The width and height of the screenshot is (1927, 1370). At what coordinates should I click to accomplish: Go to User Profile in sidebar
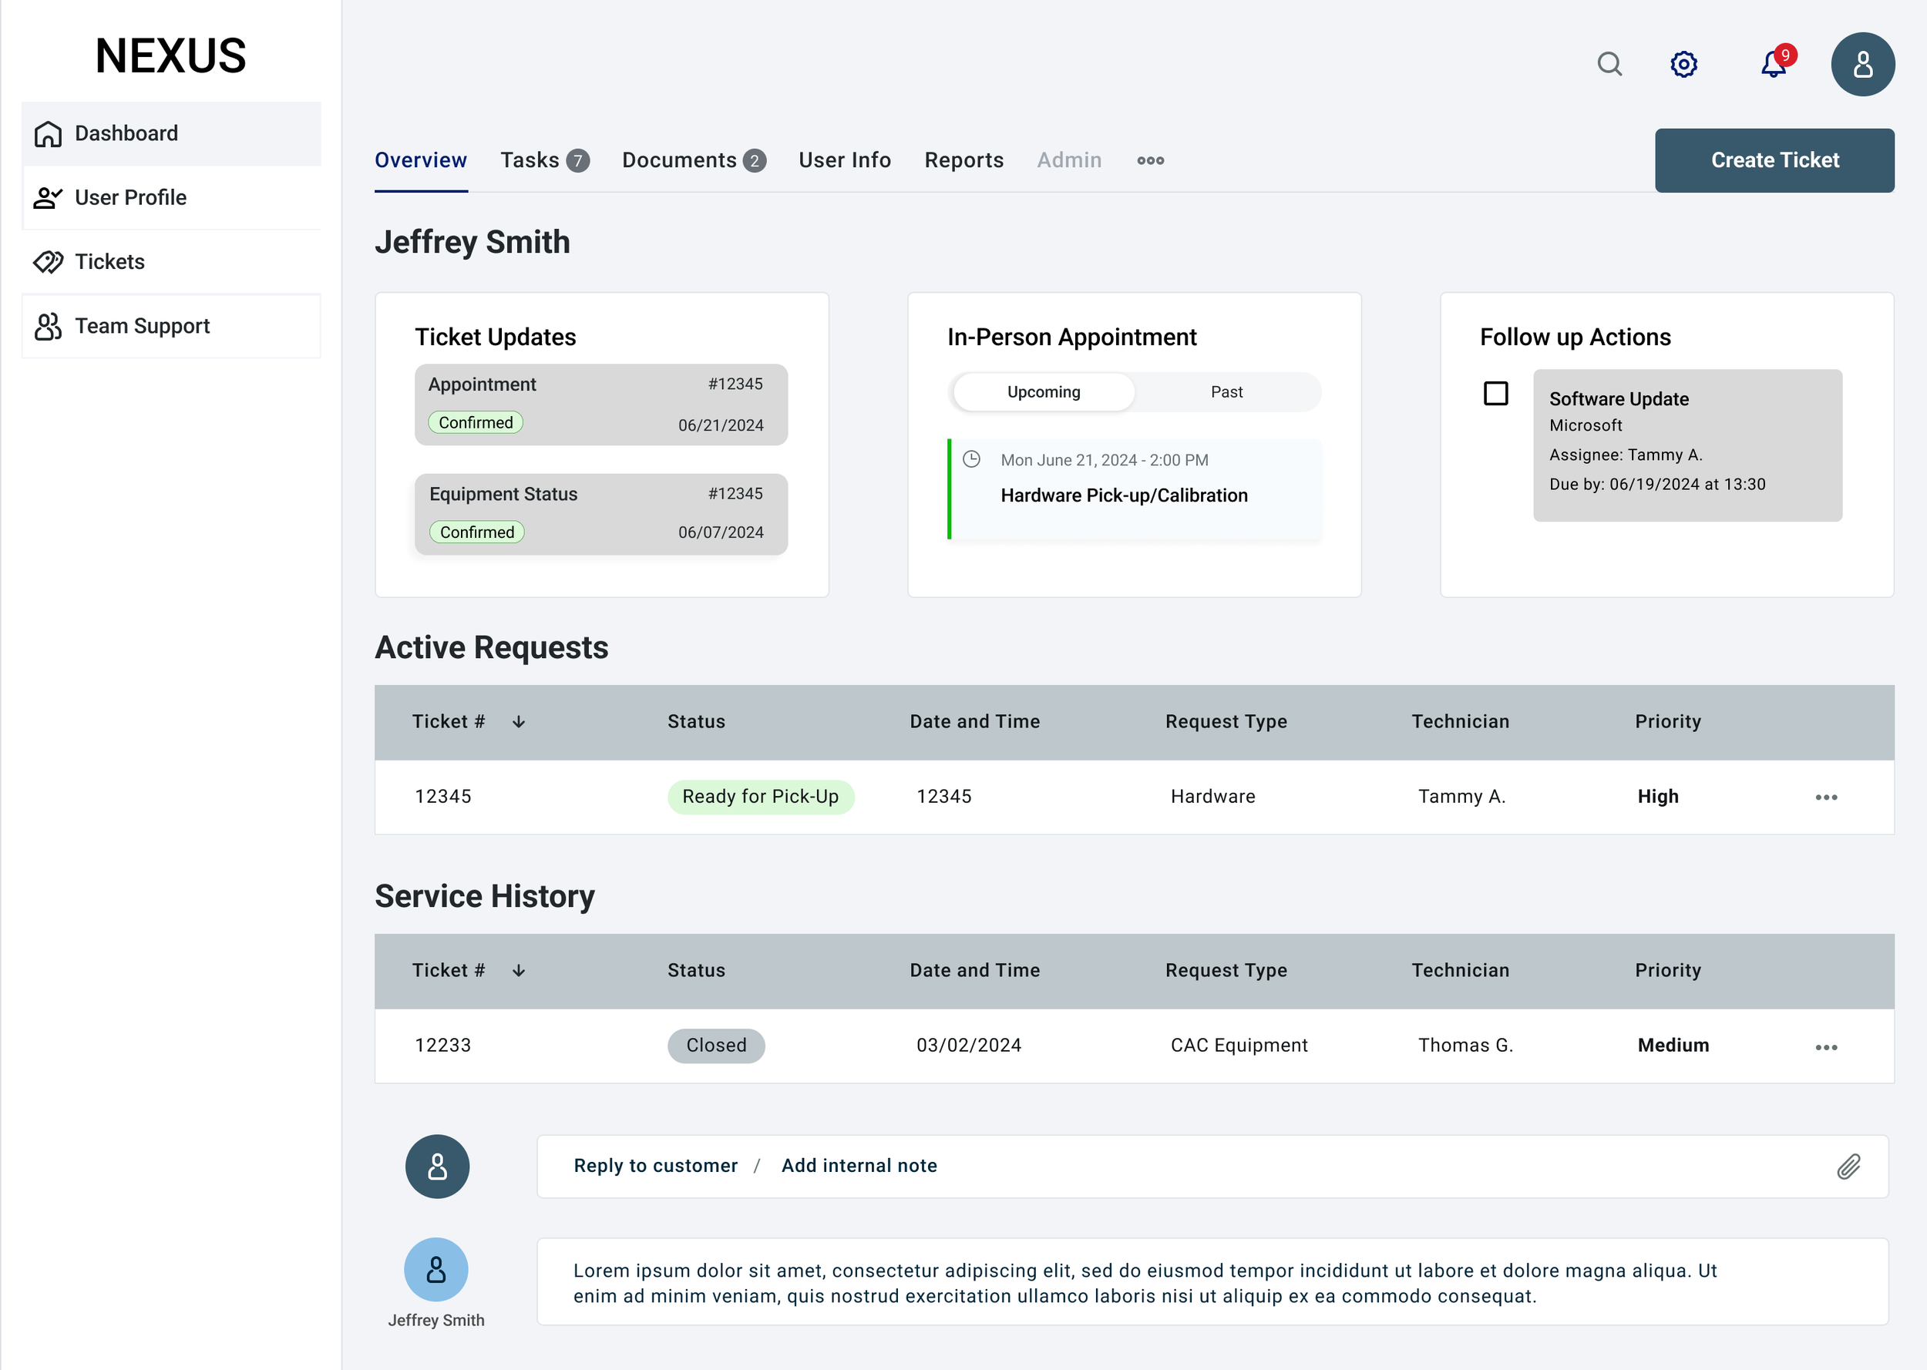tap(130, 197)
